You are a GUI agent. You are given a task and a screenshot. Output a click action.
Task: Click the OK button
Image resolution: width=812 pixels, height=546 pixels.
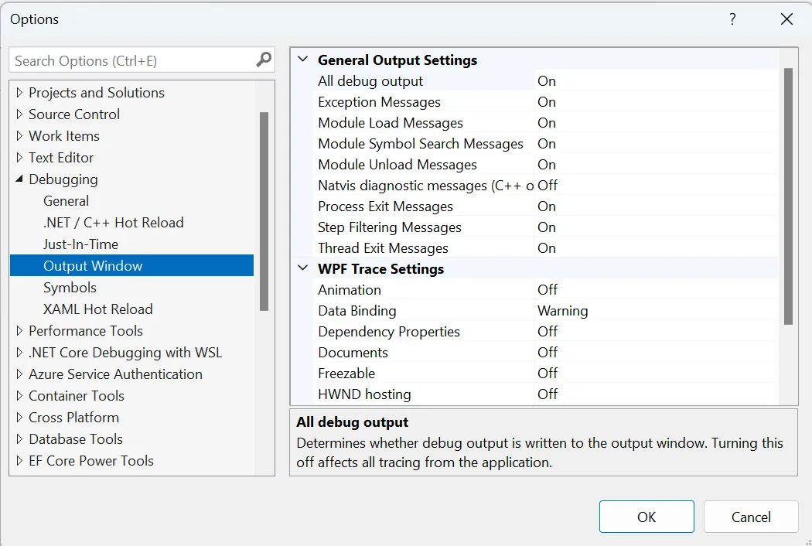pos(647,517)
